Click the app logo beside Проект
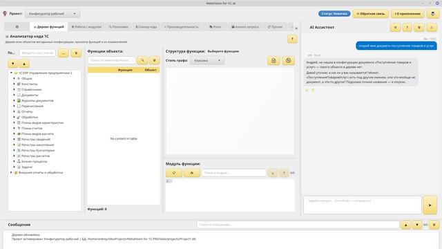Image resolution: width=442 pixels, height=249 pixels. (5, 14)
